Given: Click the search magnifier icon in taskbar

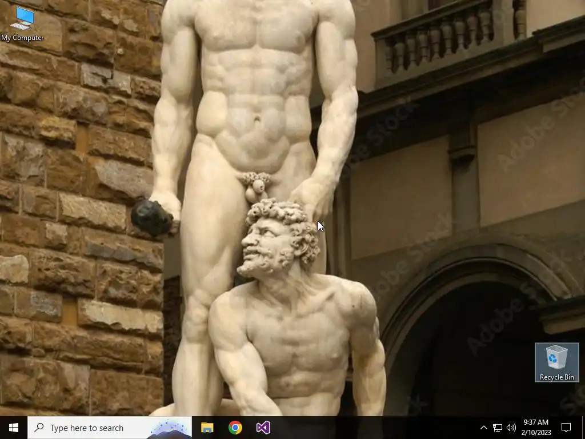Looking at the screenshot, I should coord(39,428).
